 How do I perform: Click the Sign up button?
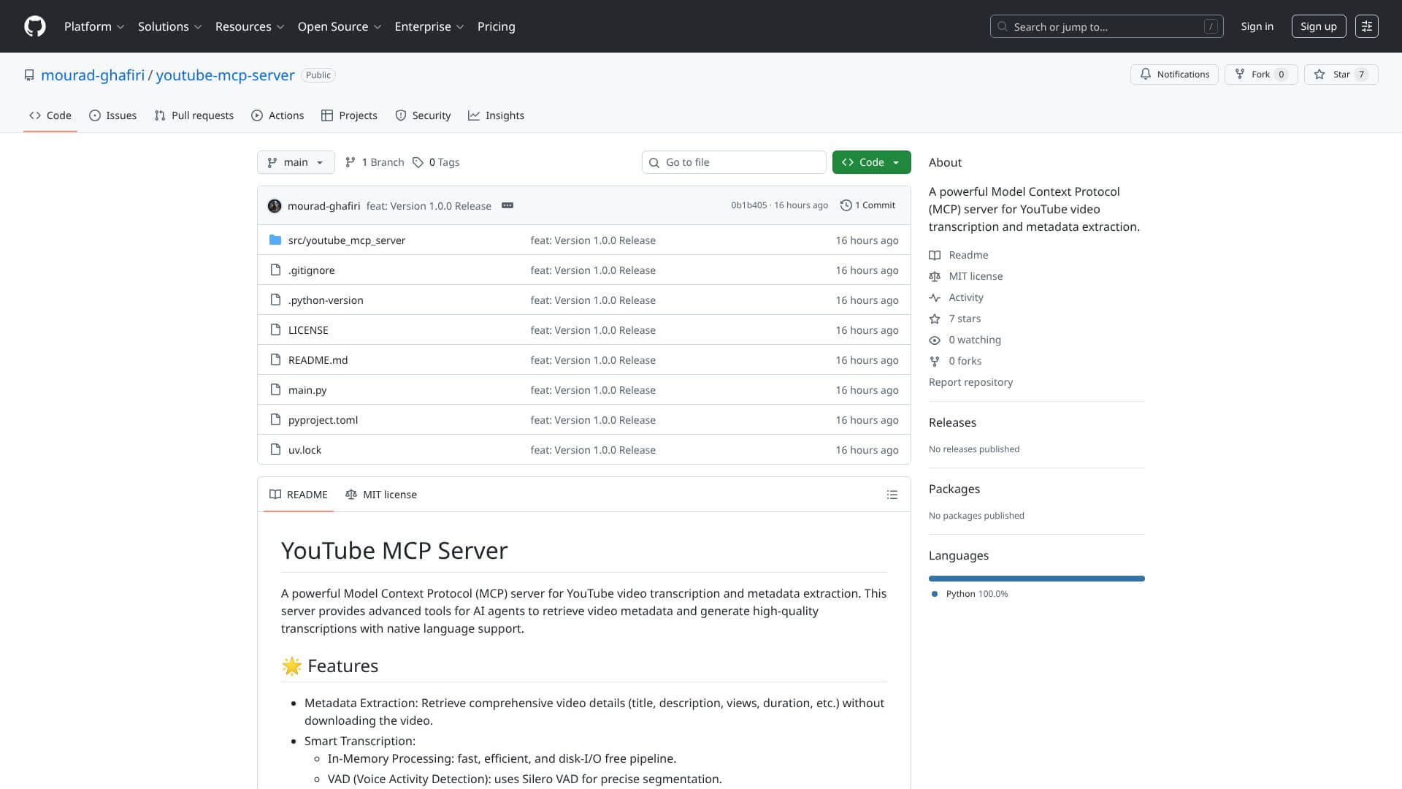coord(1318,26)
